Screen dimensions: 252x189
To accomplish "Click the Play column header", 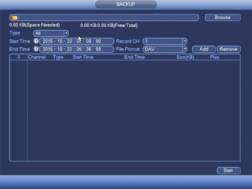I will tap(215, 57).
